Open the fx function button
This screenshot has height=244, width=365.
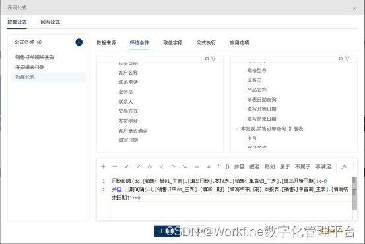pyautogui.click(x=345, y=167)
